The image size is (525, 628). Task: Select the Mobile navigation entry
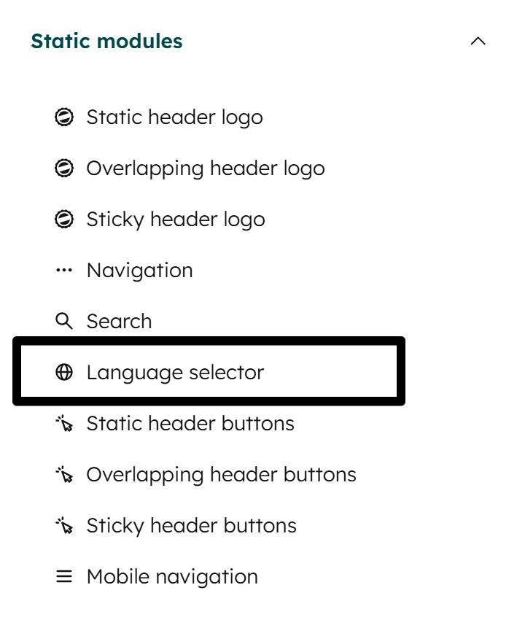click(172, 576)
